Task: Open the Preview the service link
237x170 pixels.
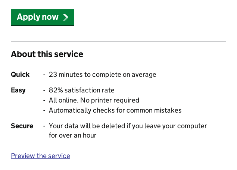Action: point(41,156)
